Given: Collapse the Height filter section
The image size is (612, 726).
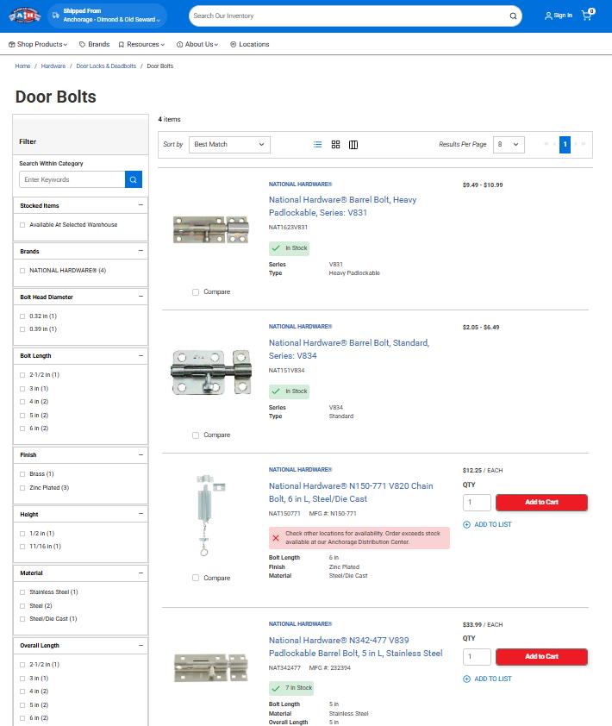Looking at the screenshot, I should pyautogui.click(x=141, y=514).
